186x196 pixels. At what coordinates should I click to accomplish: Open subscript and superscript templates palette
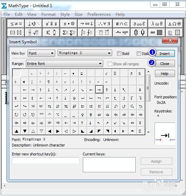pos(51,33)
